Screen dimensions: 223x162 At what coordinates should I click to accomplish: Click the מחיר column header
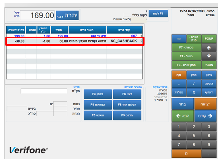[x=59, y=30]
